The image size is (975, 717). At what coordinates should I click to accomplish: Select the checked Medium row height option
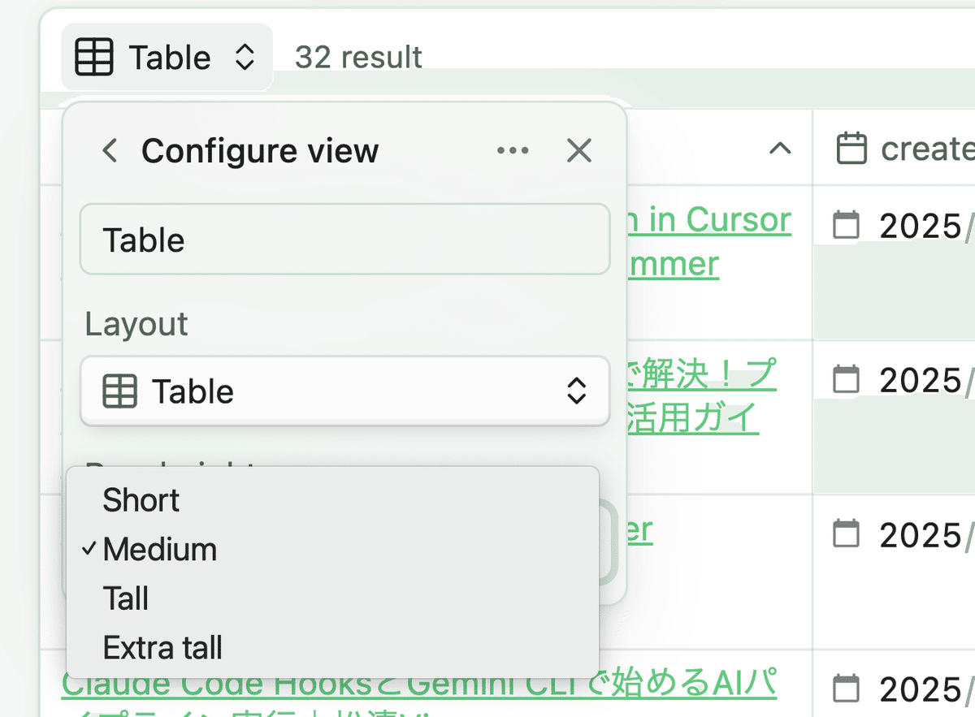[x=160, y=550]
